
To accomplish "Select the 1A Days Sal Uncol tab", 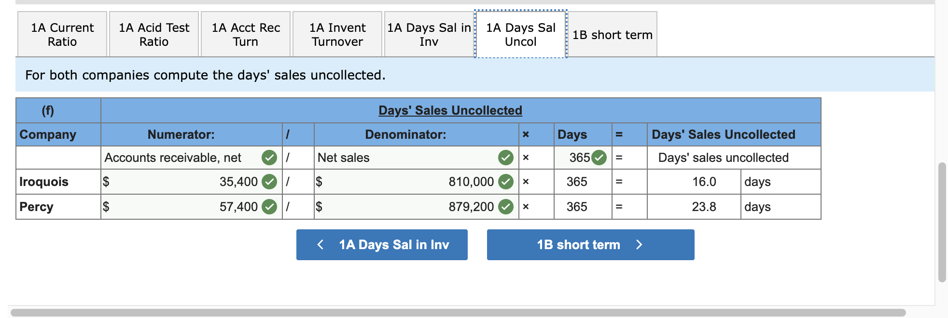I will coord(521,34).
